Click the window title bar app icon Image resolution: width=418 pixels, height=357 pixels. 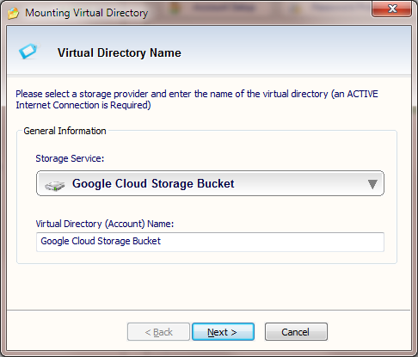[14, 13]
